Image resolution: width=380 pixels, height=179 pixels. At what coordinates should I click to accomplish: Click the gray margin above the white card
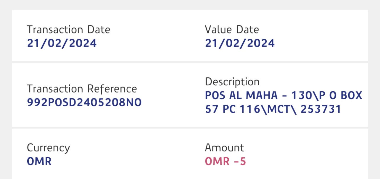pos(190,5)
